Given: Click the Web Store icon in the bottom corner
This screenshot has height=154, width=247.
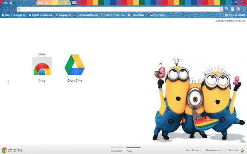Looking at the screenshot, I should pyautogui.click(x=242, y=151).
